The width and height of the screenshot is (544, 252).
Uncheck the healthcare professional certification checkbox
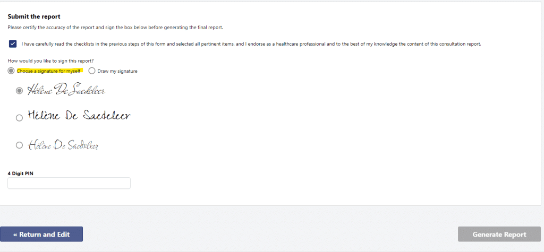(13, 44)
